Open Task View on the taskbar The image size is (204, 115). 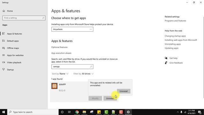click(69, 112)
